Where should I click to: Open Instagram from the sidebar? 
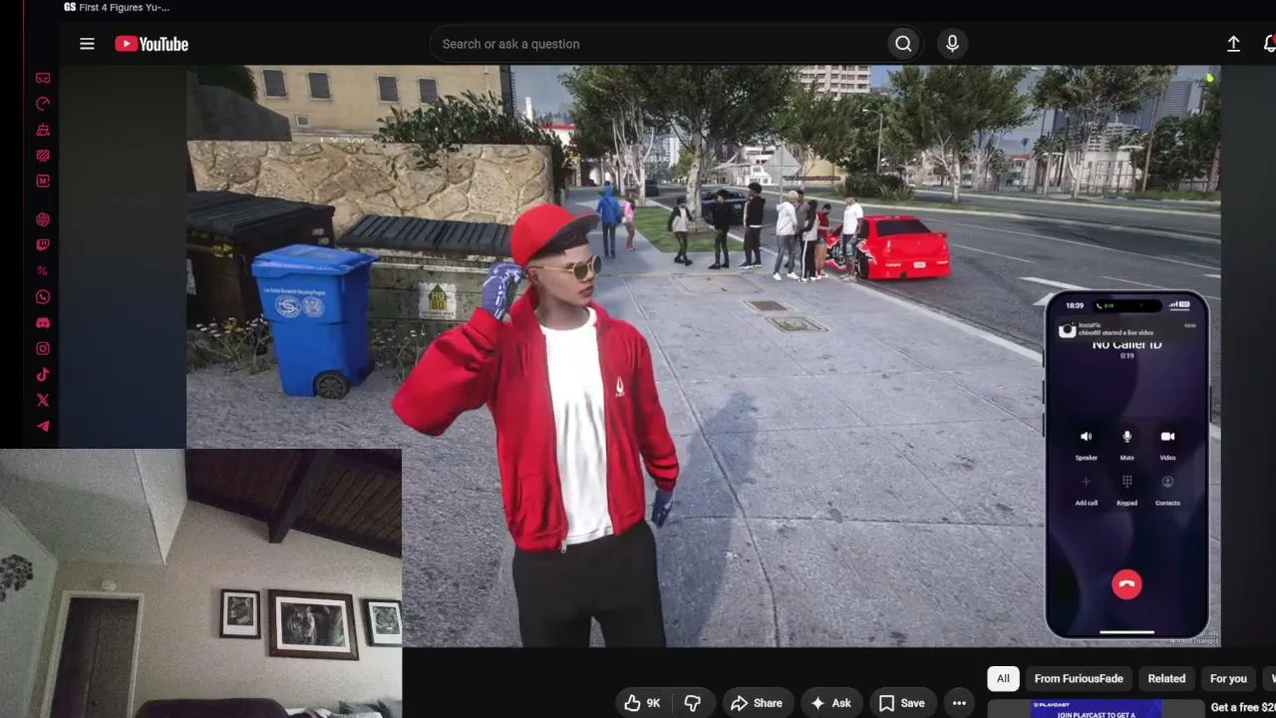pyautogui.click(x=43, y=349)
